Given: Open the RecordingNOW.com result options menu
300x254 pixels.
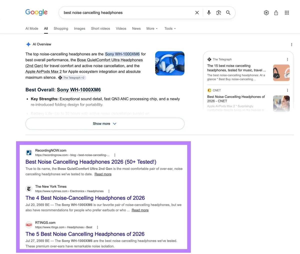Looking at the screenshot, I should coord(115,155).
